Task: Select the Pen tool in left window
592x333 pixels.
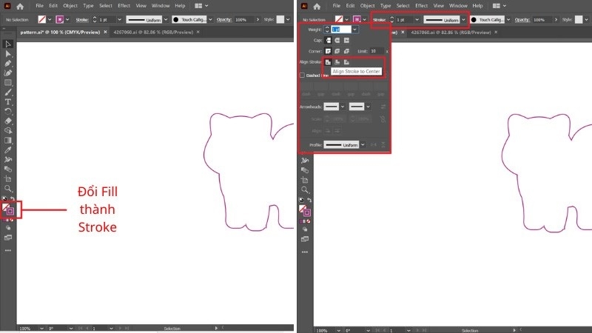Action: 8,64
